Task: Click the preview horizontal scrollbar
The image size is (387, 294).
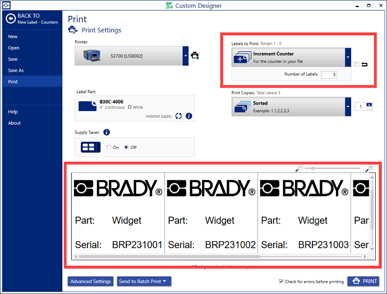Action: tap(169, 257)
